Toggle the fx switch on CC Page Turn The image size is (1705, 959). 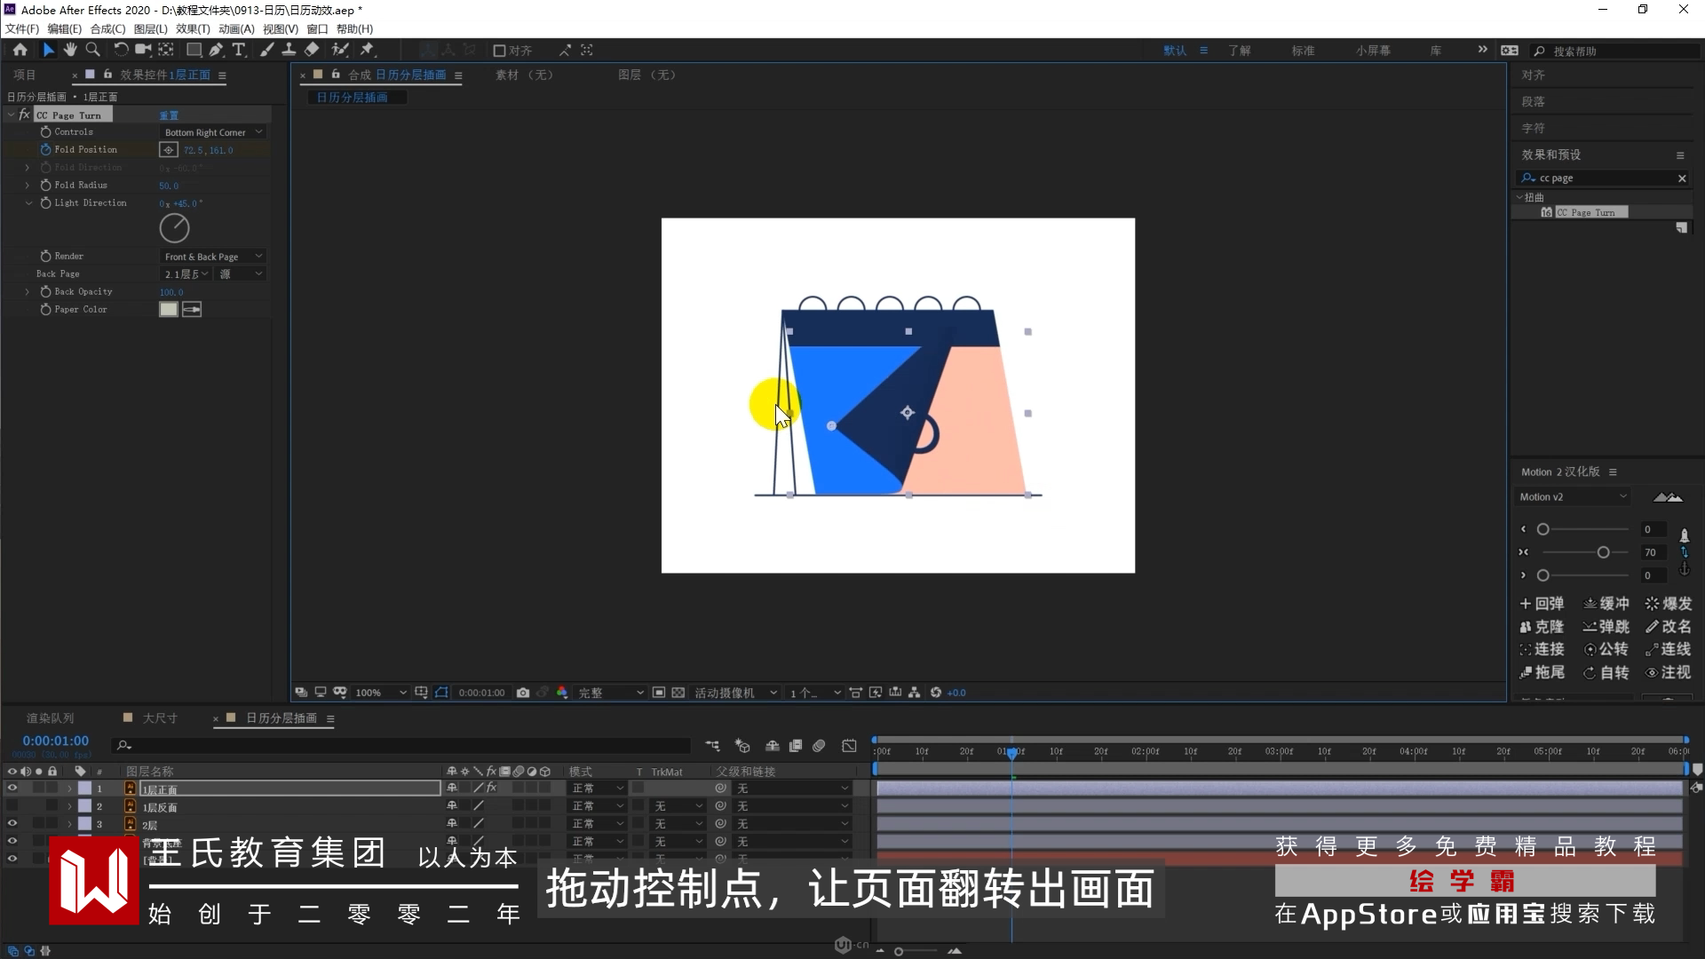24,115
